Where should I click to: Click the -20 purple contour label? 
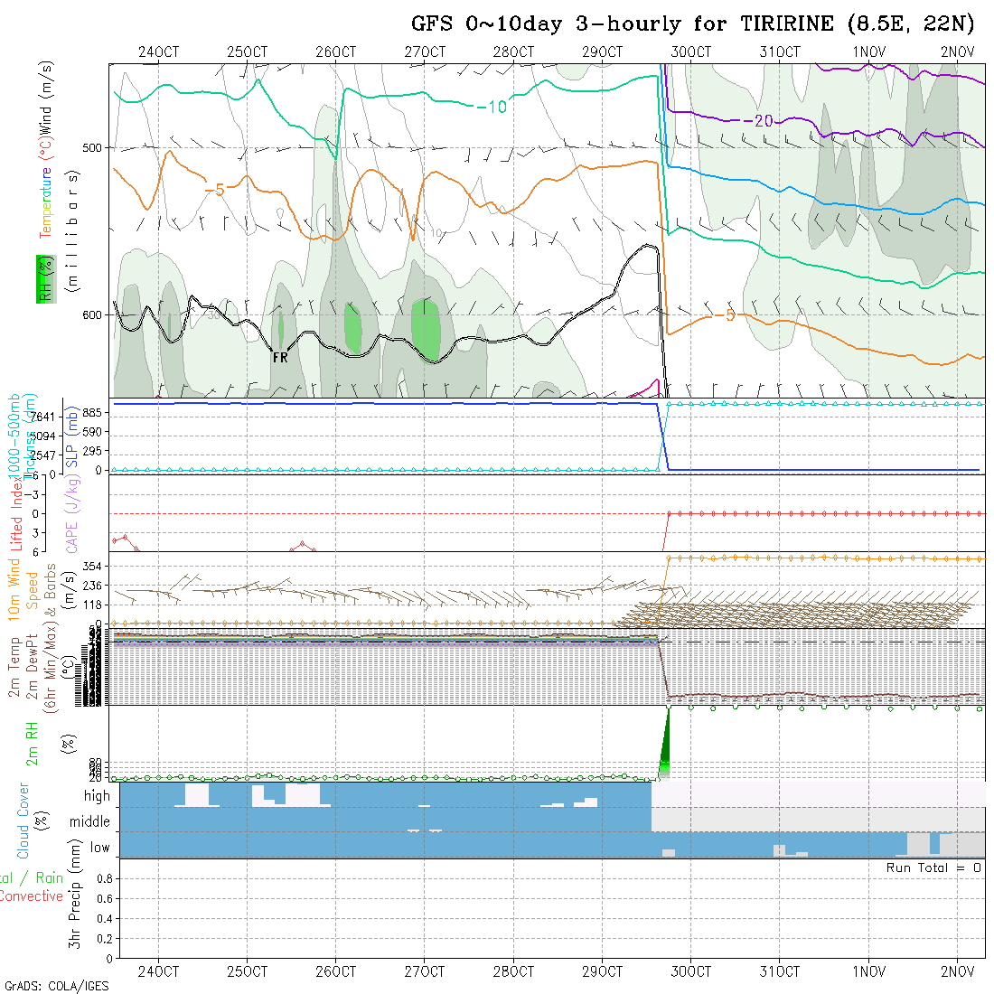coord(757,121)
